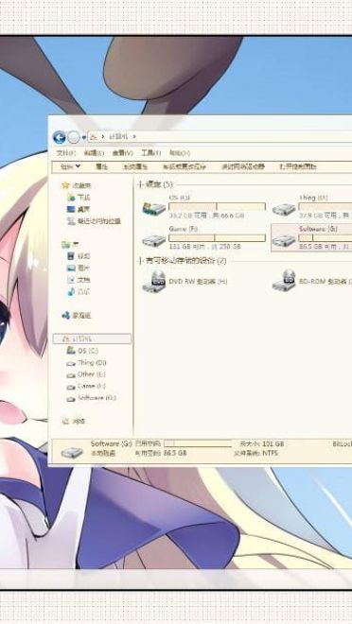Image resolution: width=352 pixels, height=624 pixels.
Task: Select the Thing (D:) drive icon in main pane
Action: pos(284,209)
